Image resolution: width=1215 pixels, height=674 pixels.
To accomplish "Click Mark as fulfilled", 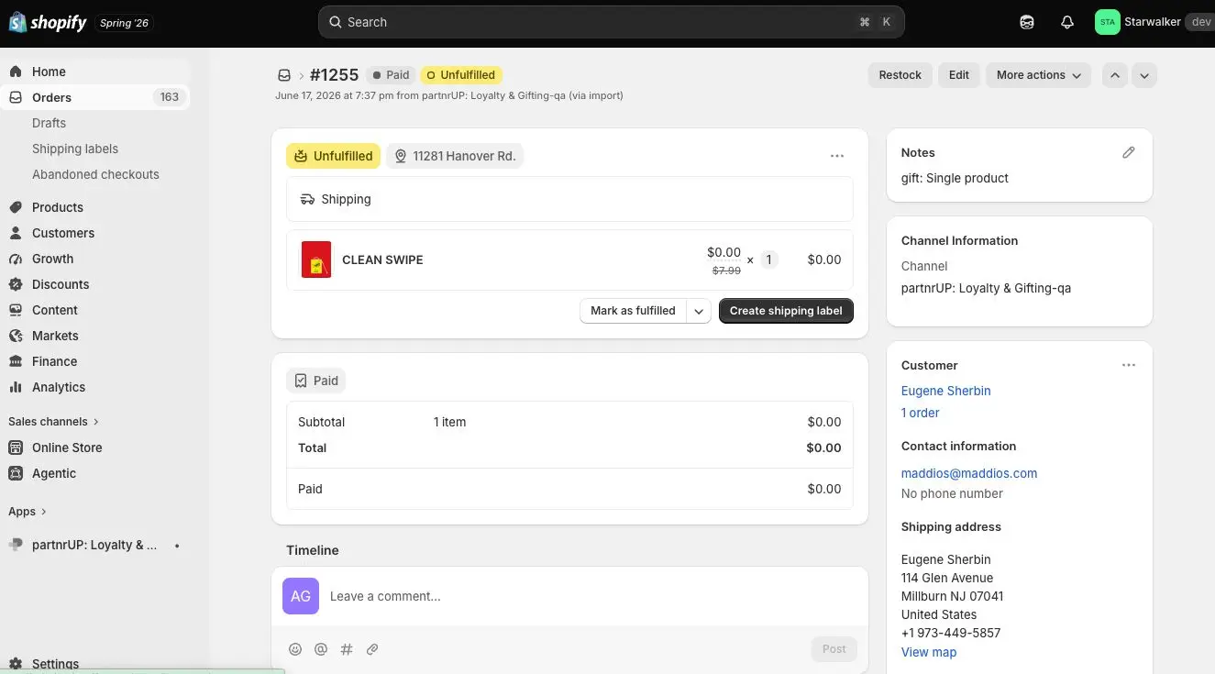I will pyautogui.click(x=633, y=311).
